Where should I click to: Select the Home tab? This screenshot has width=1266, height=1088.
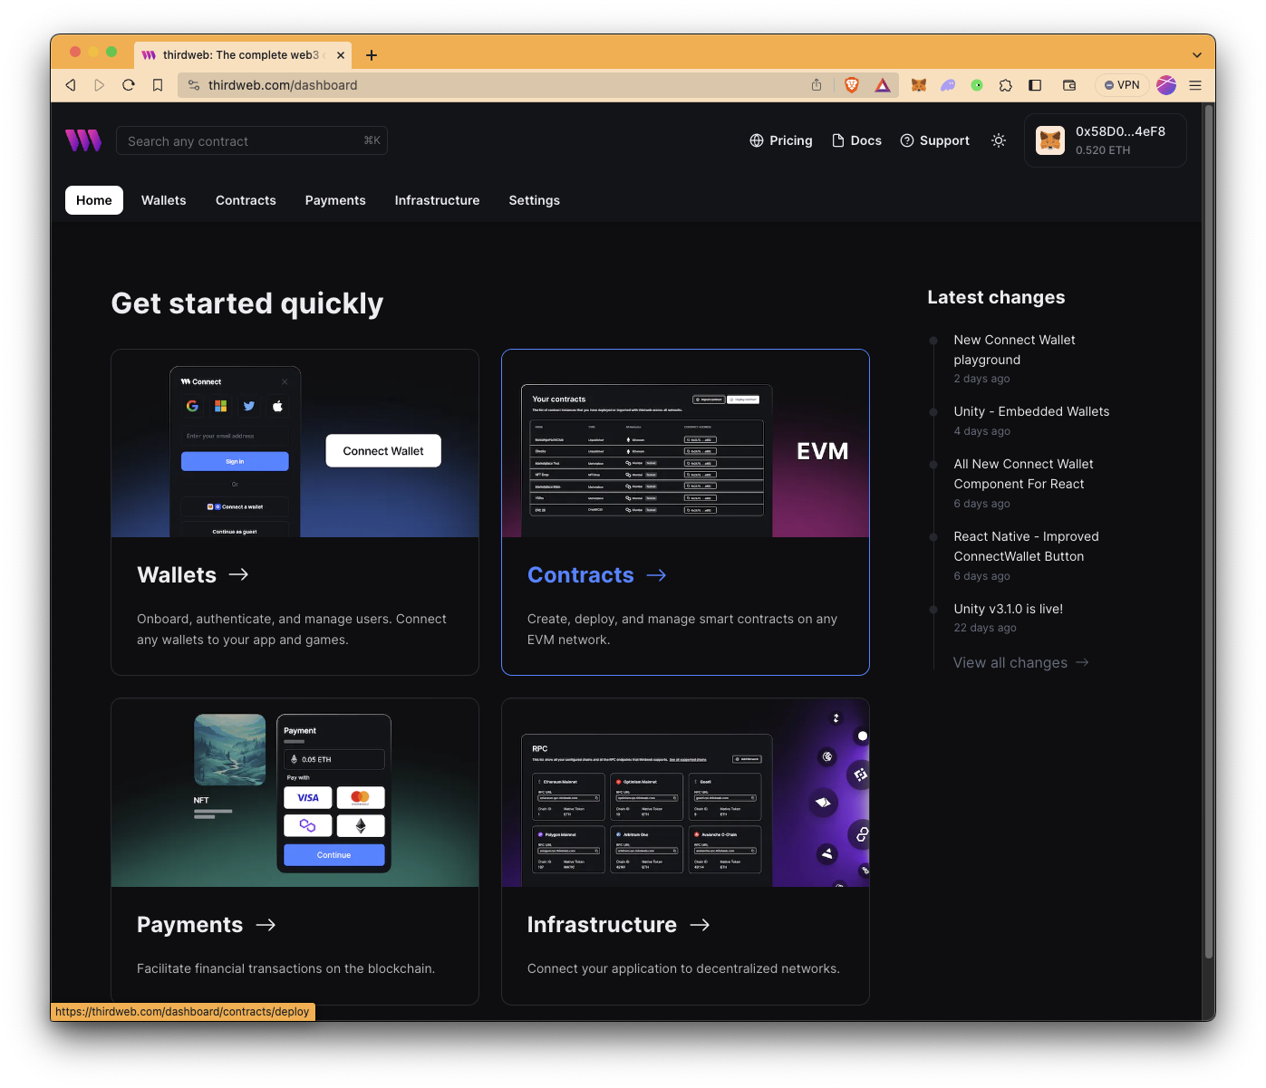(x=94, y=200)
